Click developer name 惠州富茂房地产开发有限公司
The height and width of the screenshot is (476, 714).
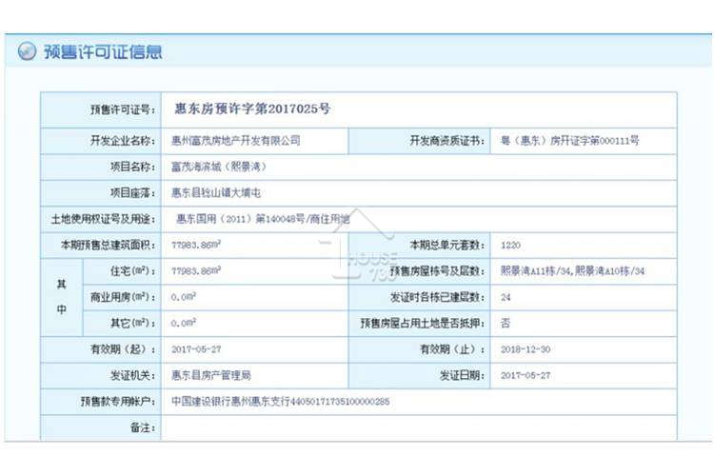236,141
